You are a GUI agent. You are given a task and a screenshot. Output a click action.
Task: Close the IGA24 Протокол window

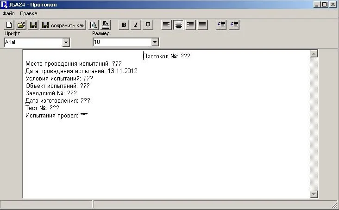(x=333, y=5)
